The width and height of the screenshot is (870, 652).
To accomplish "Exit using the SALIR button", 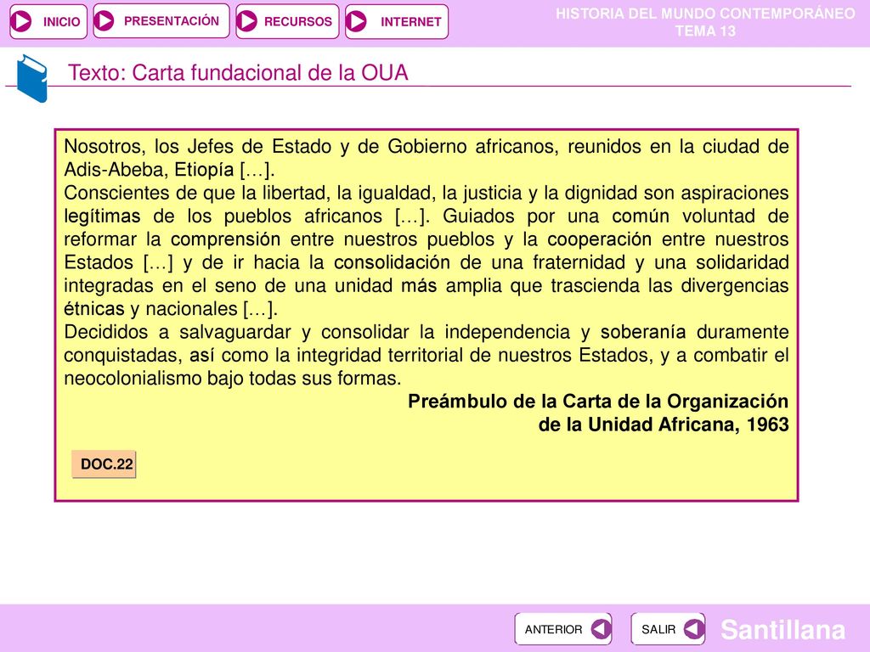I will (668, 629).
